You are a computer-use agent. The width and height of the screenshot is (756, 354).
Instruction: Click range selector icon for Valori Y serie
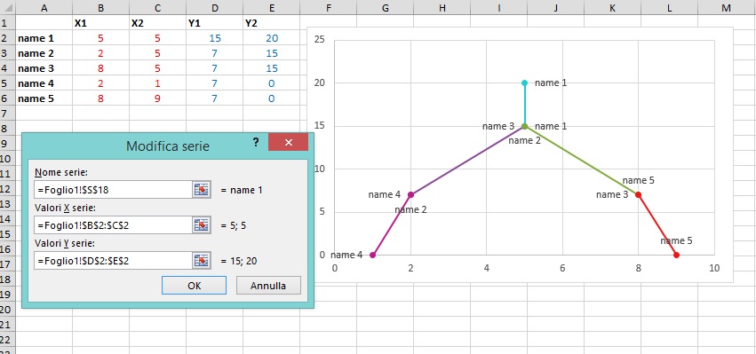(x=202, y=261)
